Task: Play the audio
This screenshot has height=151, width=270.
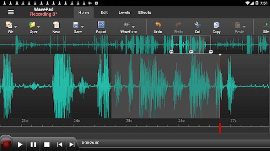Action: (20, 145)
